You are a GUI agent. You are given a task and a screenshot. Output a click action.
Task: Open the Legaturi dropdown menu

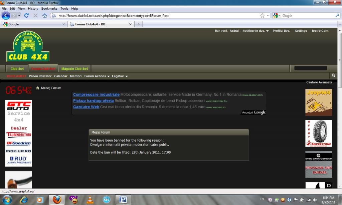pos(120,76)
